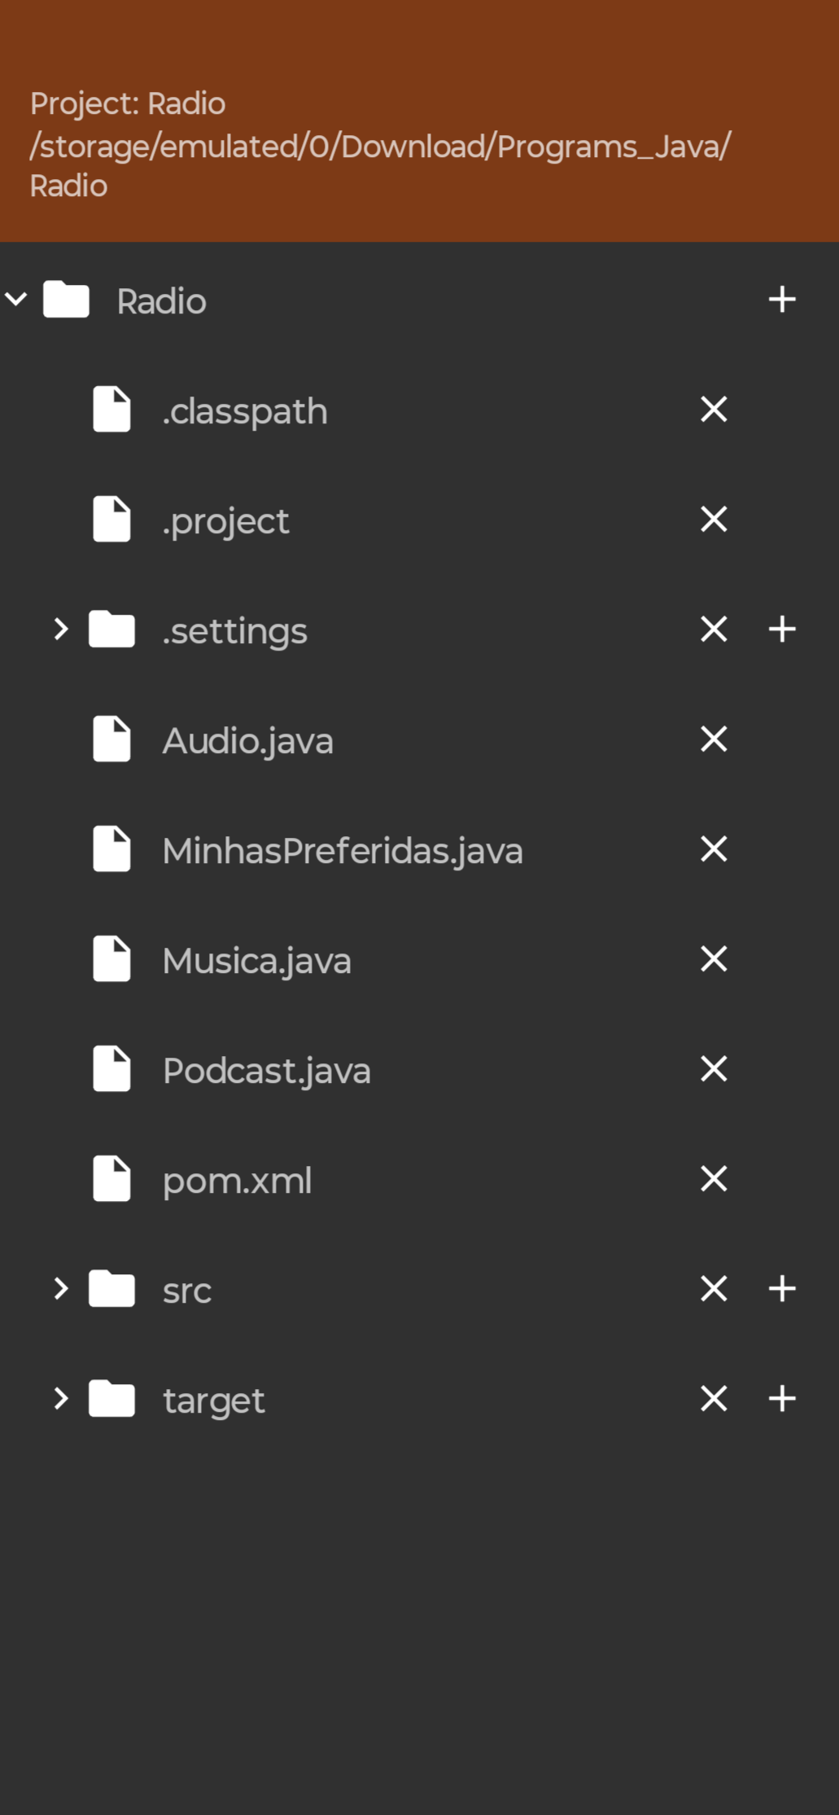Collapse the Radio root folder

click(16, 300)
